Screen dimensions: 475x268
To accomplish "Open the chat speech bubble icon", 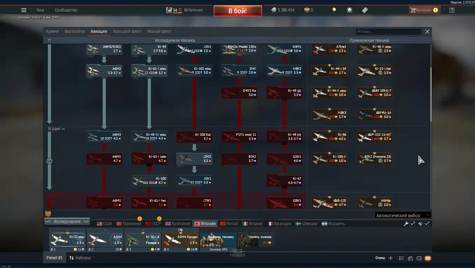I will coord(419,258).
